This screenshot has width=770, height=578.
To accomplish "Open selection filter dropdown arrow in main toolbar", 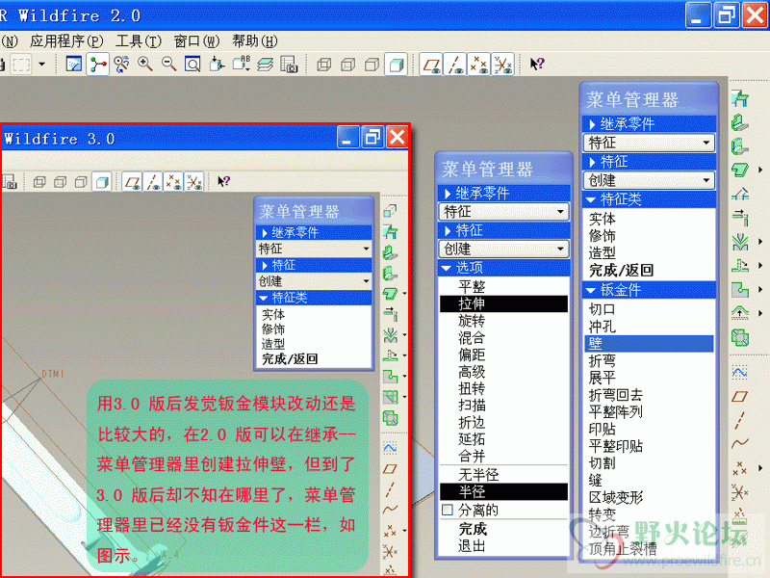I will [41, 64].
